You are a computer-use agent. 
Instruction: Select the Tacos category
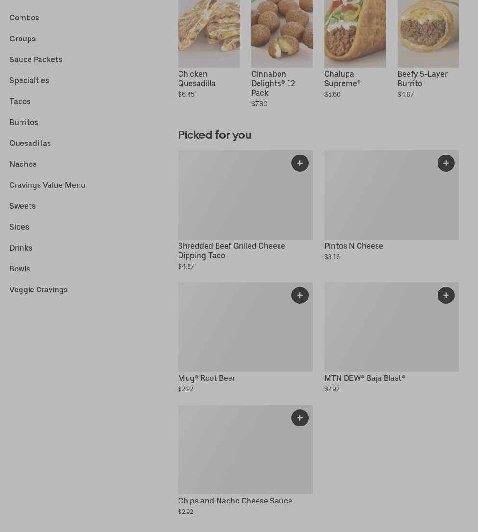pyautogui.click(x=20, y=101)
